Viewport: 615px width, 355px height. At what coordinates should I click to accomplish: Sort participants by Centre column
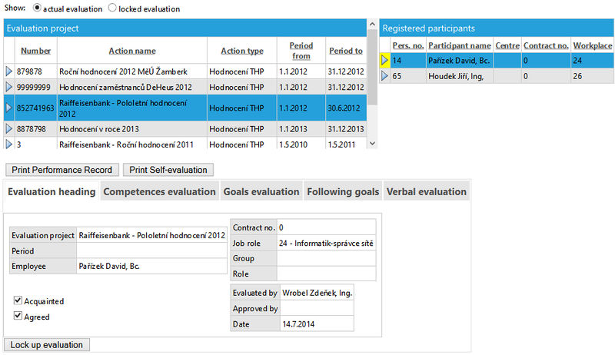[x=507, y=45]
